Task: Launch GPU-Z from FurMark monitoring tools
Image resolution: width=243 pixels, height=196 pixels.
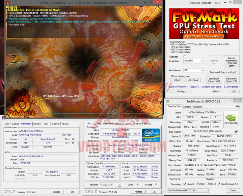Action: pos(178,80)
